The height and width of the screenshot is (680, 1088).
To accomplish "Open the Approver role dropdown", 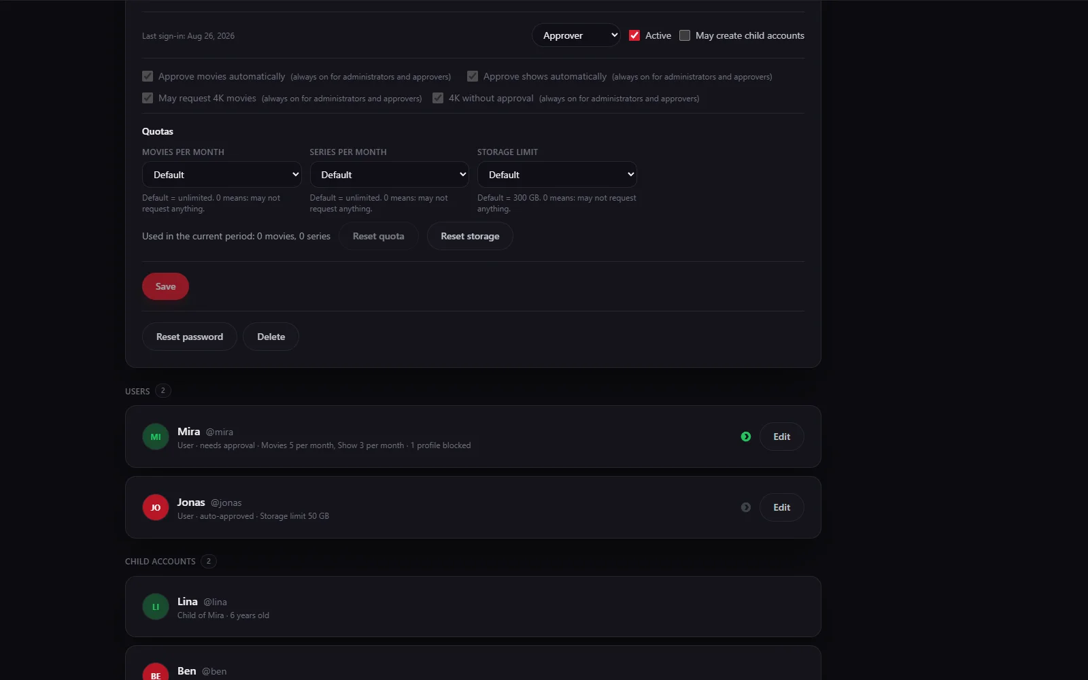I will (576, 35).
